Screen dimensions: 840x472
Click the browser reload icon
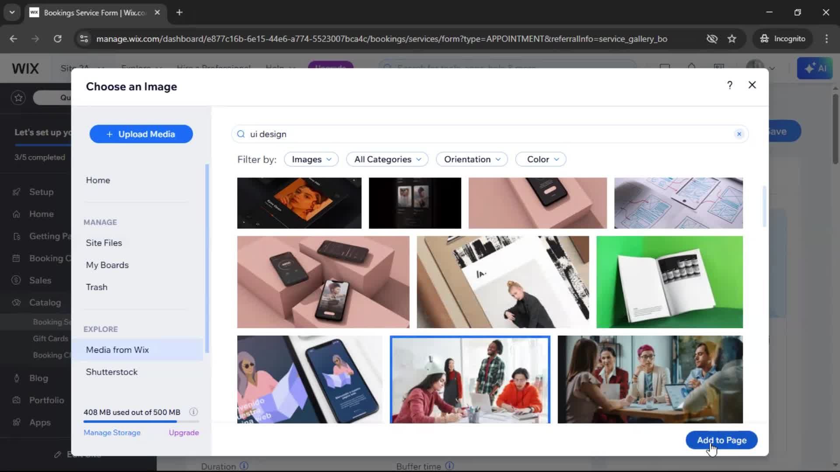[x=57, y=38]
